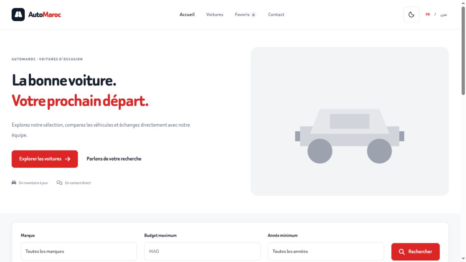The height and width of the screenshot is (262, 466).
Task: Click the AUTOMAROC · VOITURES D'OCCASION tagline
Action: point(47,59)
